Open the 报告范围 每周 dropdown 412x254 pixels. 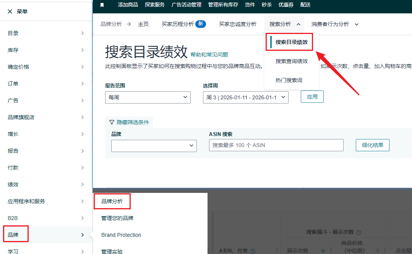pos(148,97)
